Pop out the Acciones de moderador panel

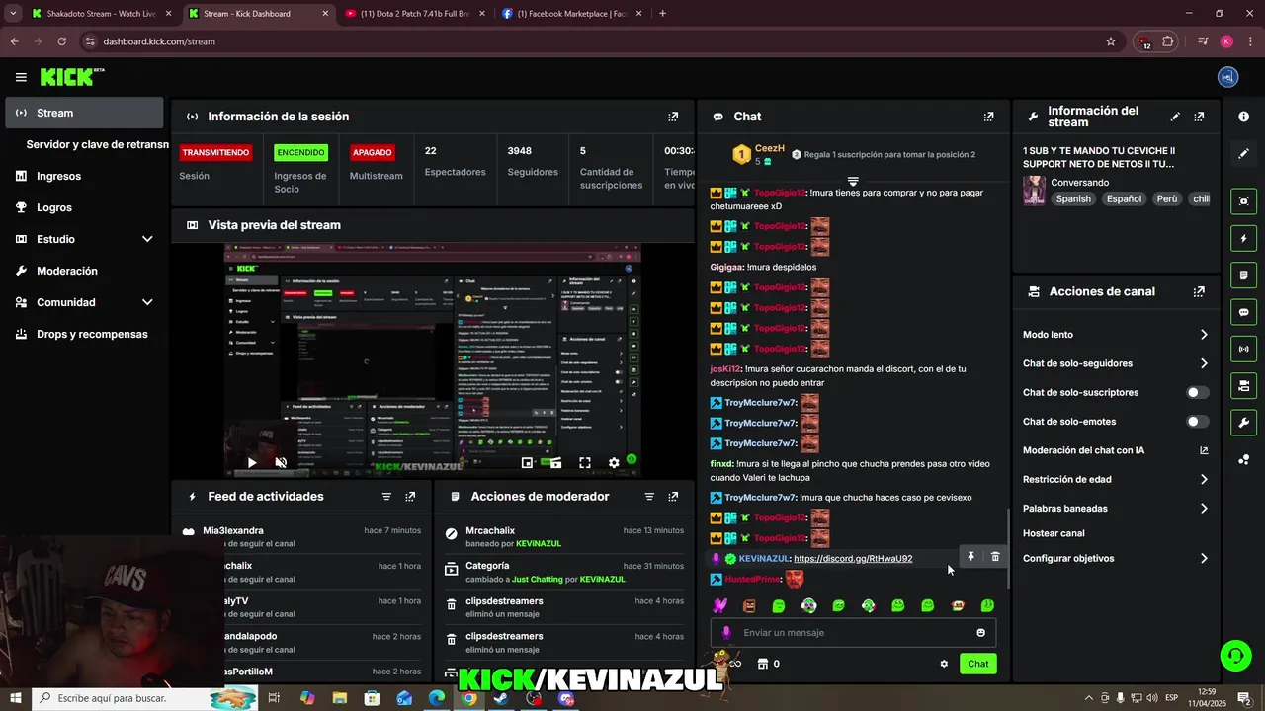(x=673, y=497)
